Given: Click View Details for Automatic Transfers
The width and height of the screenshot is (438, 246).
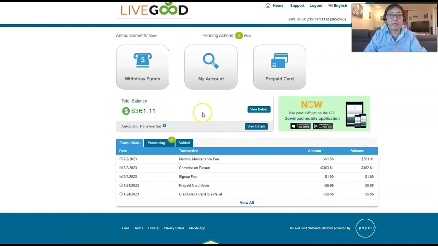Looking at the screenshot, I should [256, 126].
